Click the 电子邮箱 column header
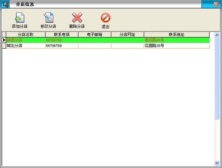This screenshot has height=168, width=222. (x=94, y=34)
